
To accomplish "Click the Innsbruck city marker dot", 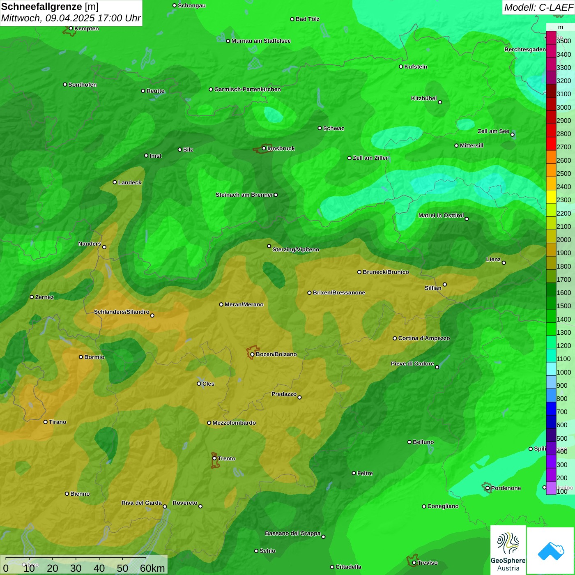I will (264, 148).
